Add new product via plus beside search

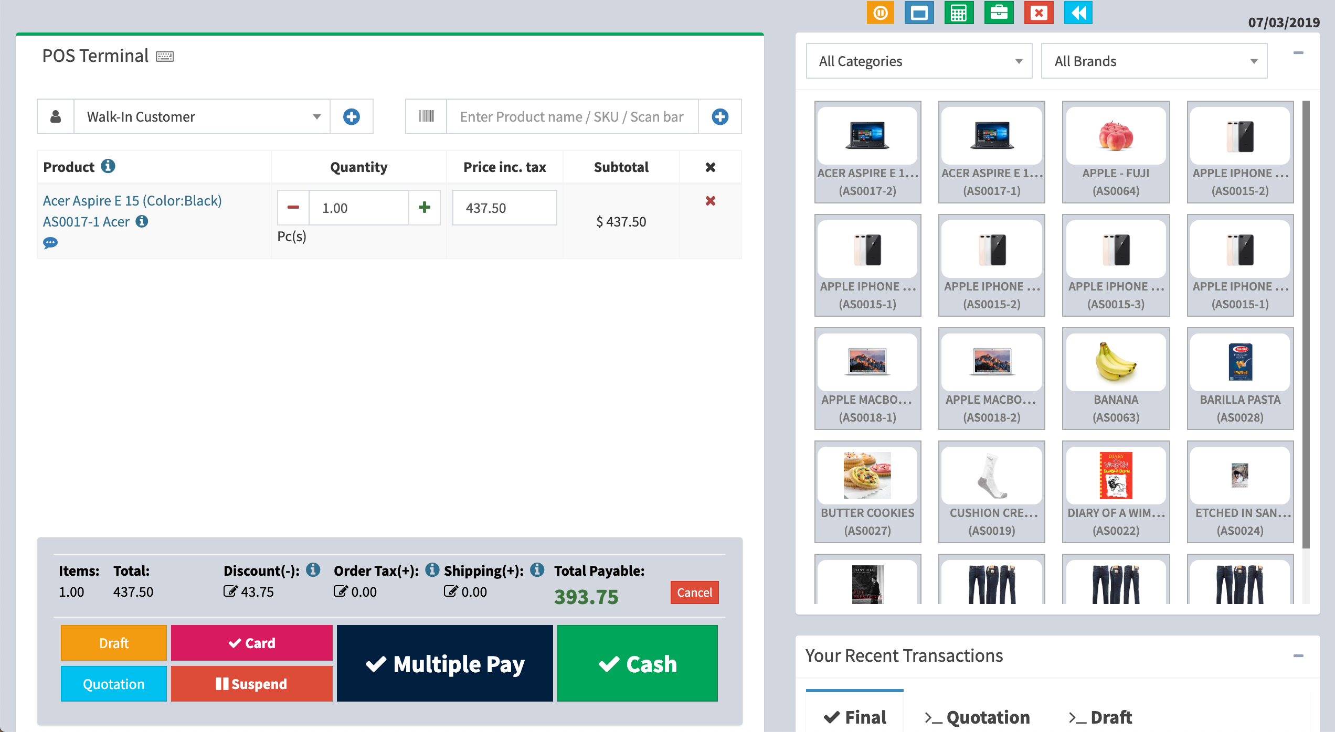(720, 116)
